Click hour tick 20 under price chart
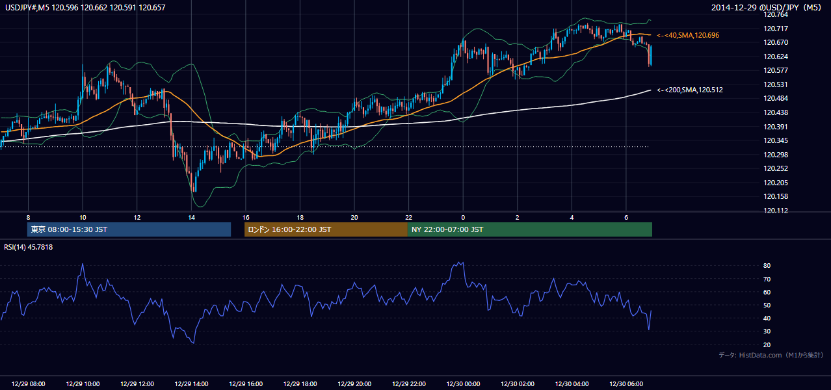 tap(354, 218)
